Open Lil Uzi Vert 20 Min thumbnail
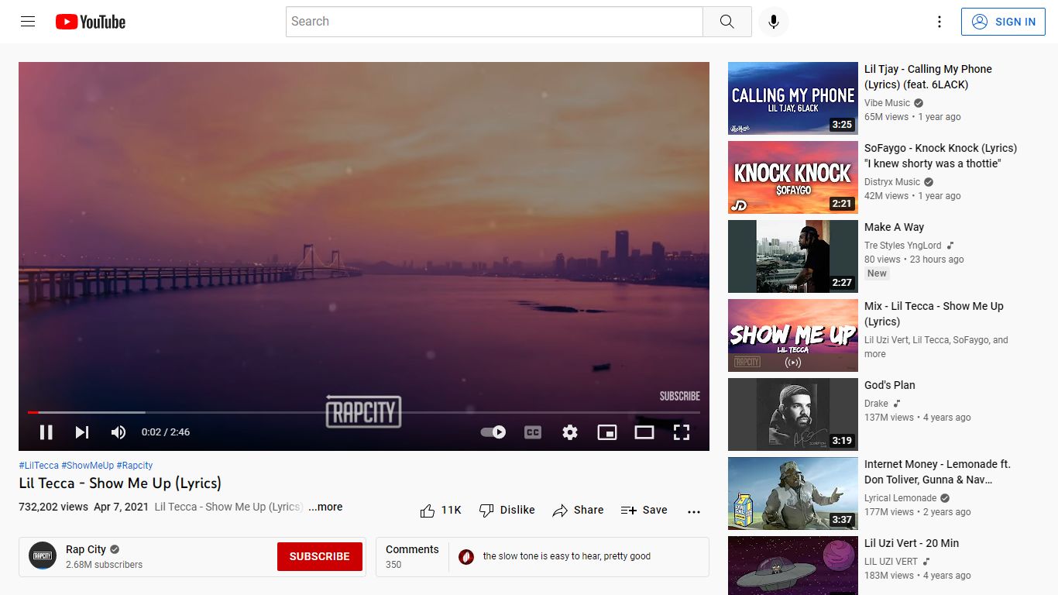 (793, 566)
